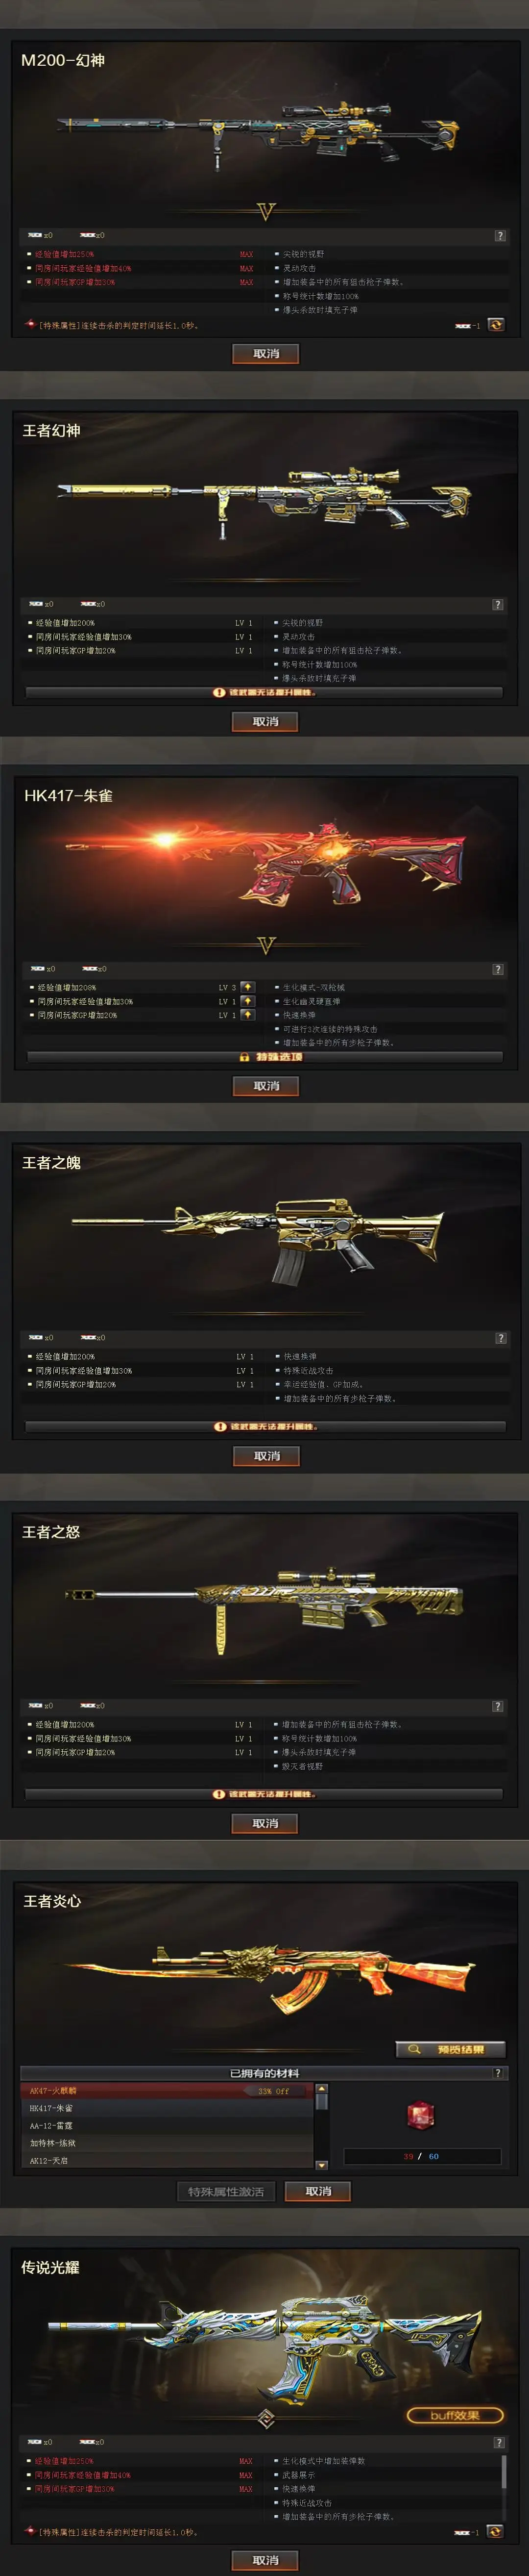
Task: Click the help icon on M200-幻神 panel
Action: coord(500,236)
